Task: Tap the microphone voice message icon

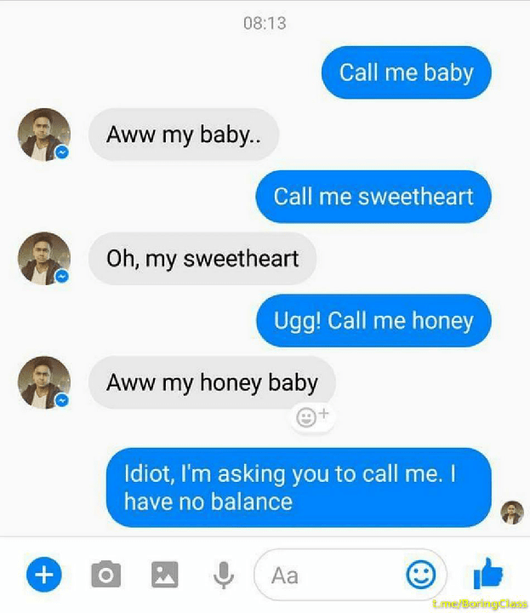Action: [224, 575]
